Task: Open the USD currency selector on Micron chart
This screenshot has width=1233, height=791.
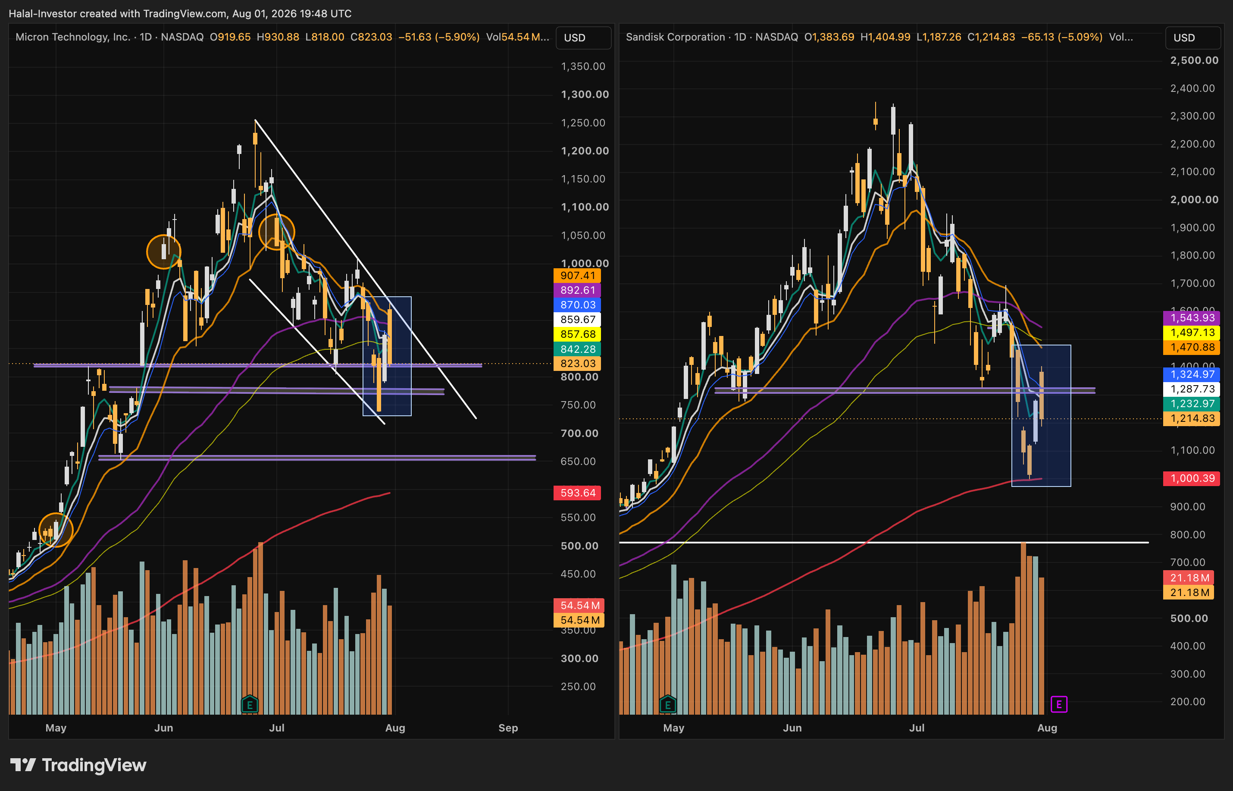Action: [584, 38]
